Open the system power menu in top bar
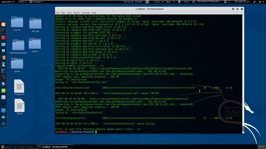This screenshot has height=149, width=266. coord(261,2)
